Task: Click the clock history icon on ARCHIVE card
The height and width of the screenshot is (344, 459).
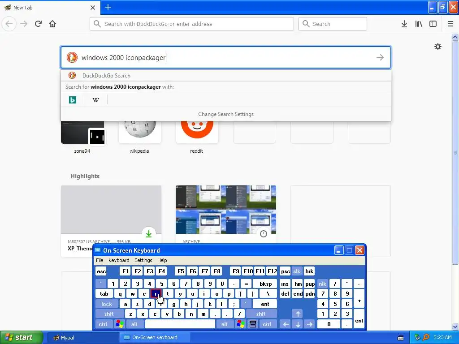Action: coord(264,234)
